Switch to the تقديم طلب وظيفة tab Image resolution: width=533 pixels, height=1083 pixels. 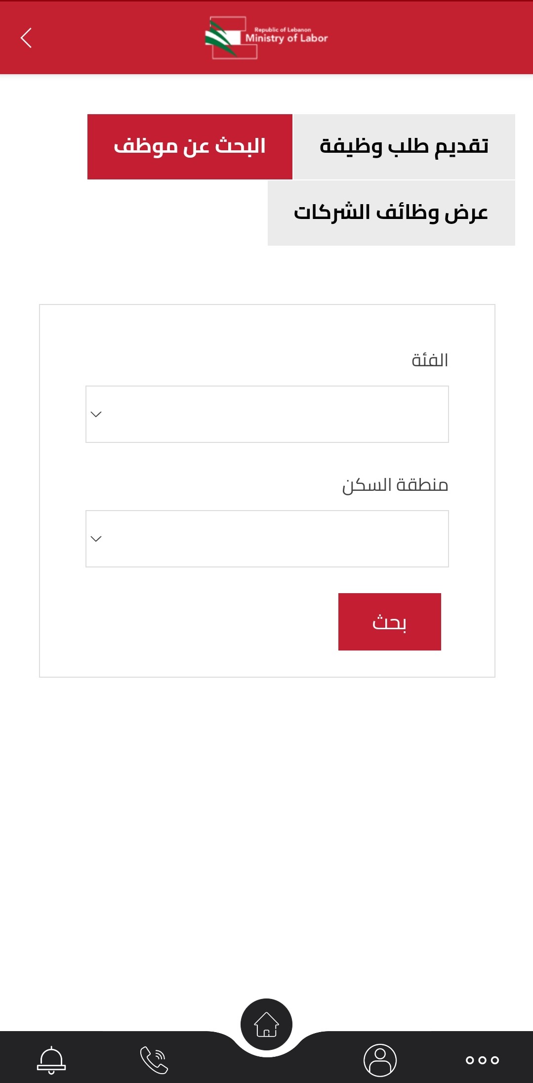click(x=404, y=147)
